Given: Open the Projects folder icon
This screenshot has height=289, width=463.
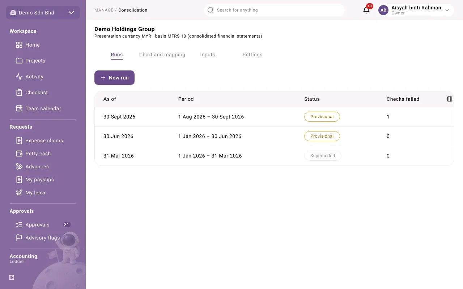Looking at the screenshot, I should (x=19, y=61).
